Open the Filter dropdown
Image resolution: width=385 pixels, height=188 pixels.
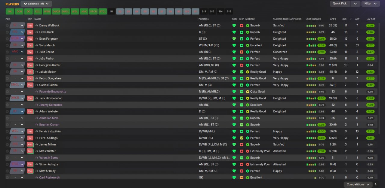(371, 4)
